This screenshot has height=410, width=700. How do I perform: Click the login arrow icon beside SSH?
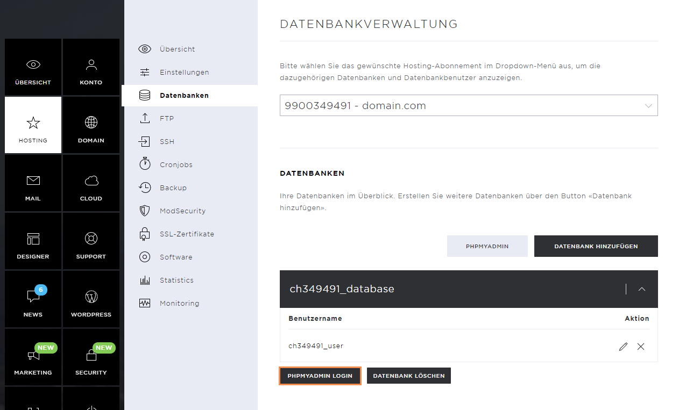click(x=145, y=141)
